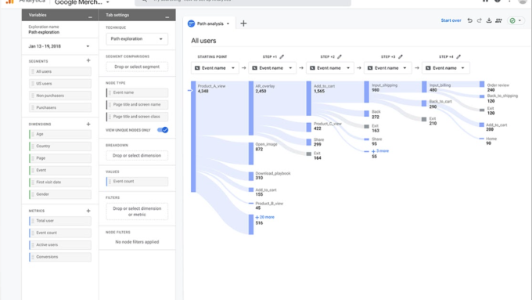Select Page title and screen class node type
The height and width of the screenshot is (300, 532).
(x=137, y=117)
